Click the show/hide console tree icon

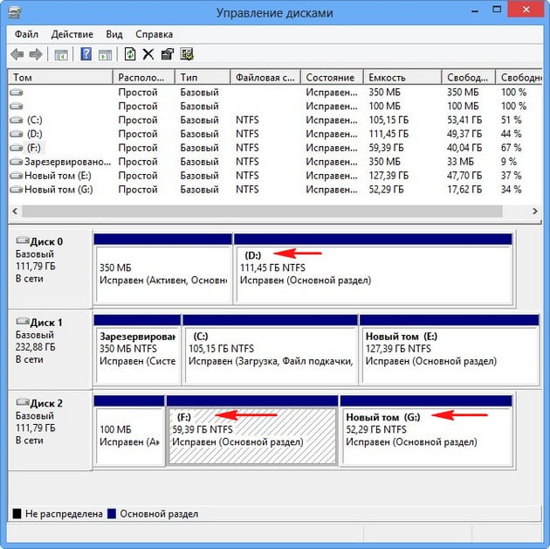[x=61, y=54]
